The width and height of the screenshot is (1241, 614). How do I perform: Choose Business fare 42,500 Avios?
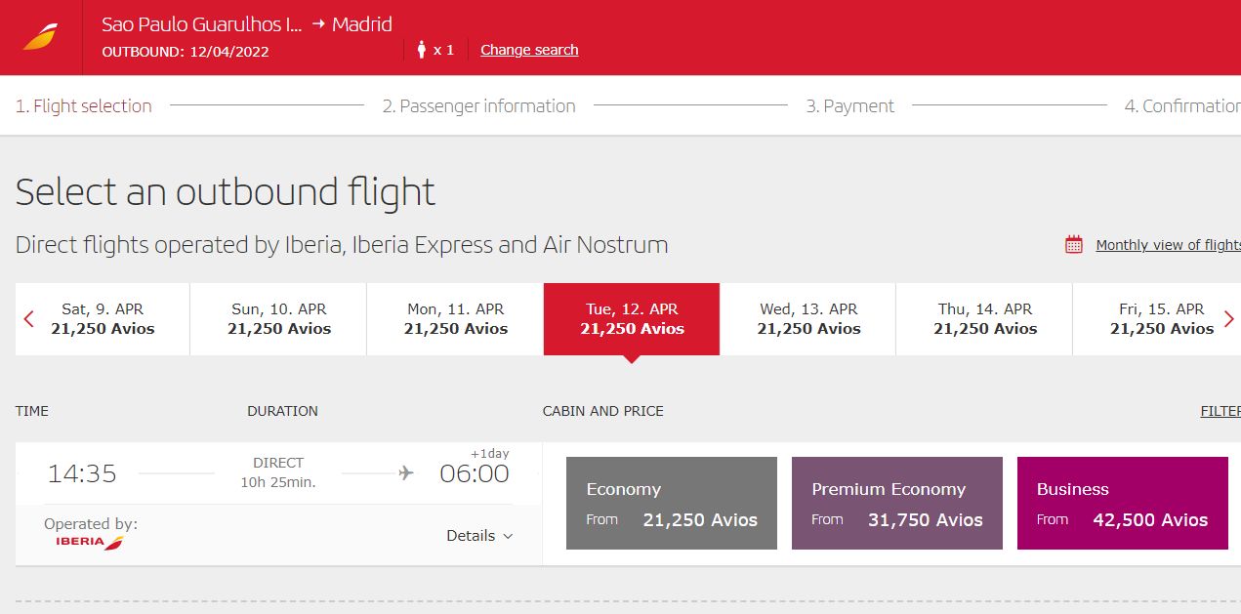(1123, 504)
